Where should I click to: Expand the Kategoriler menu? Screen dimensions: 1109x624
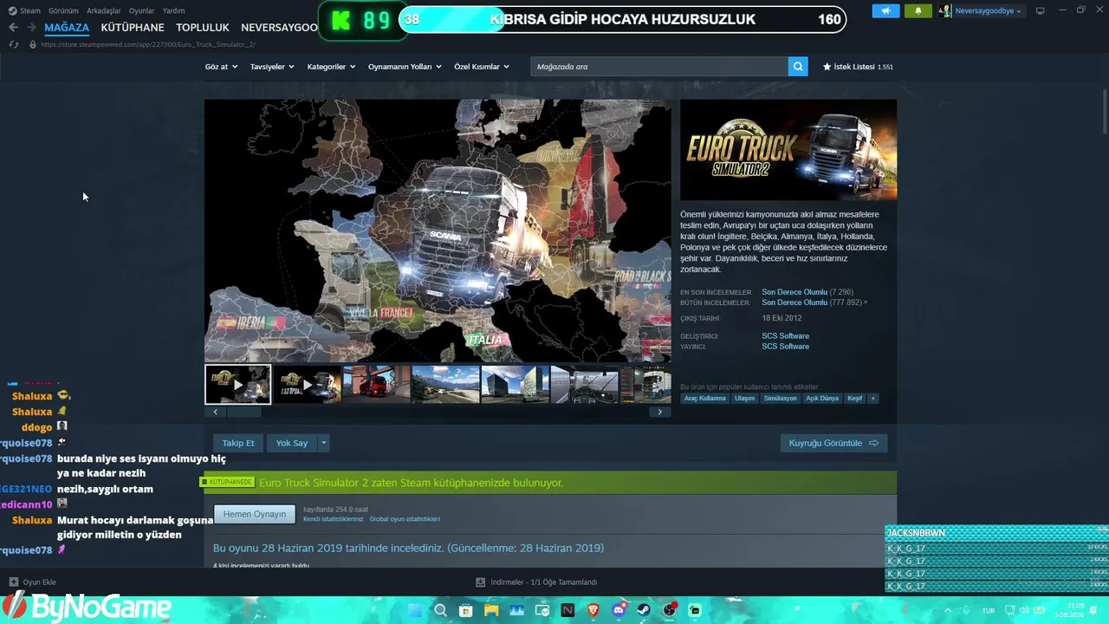click(x=331, y=67)
